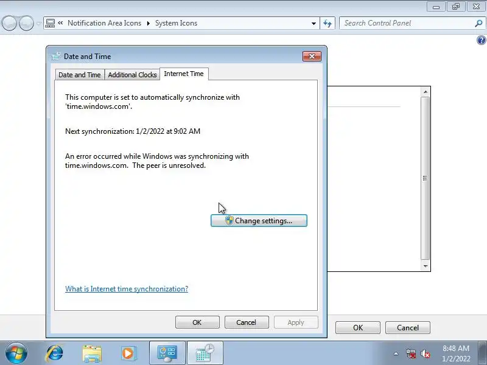The image size is (487, 365).
Task: Show hidden notification area icons
Action: [396, 353]
